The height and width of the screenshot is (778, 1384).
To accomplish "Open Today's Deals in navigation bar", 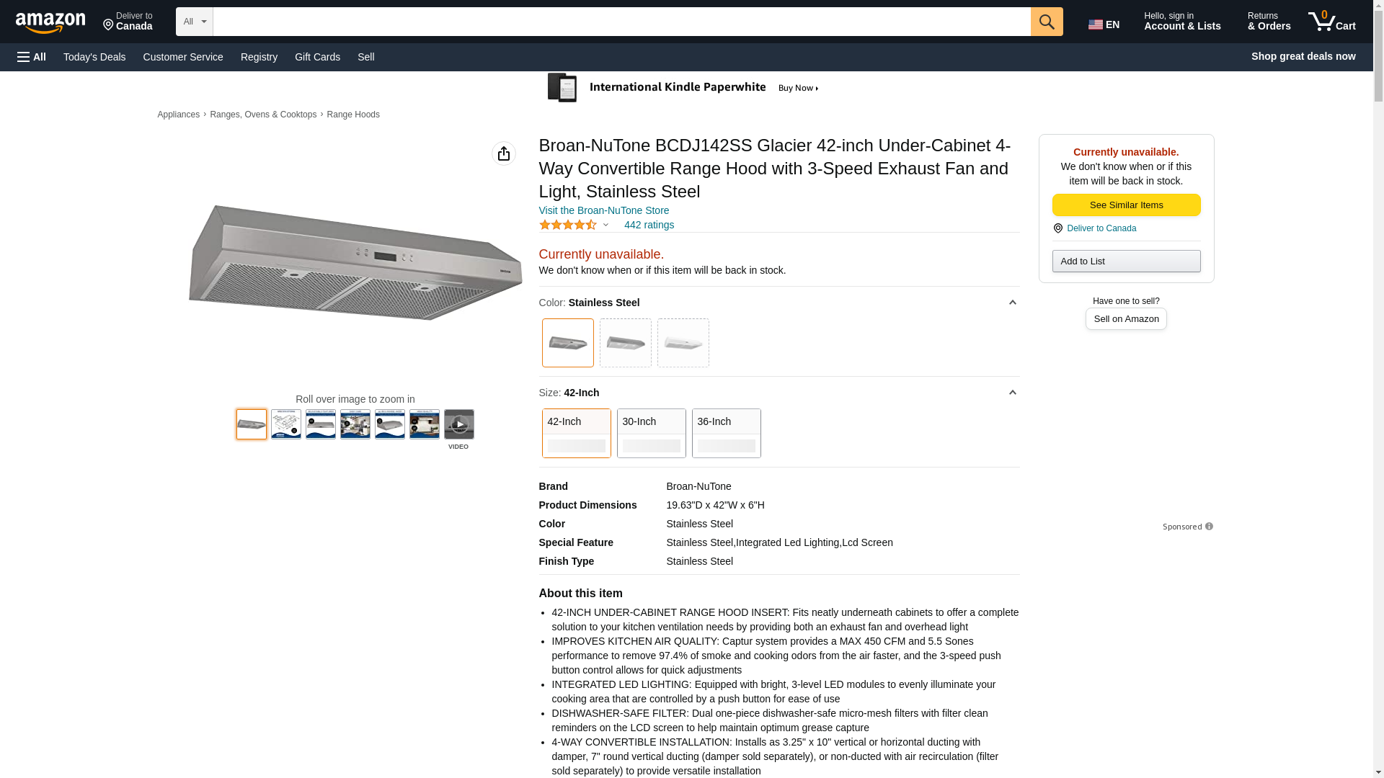I will pyautogui.click(x=94, y=57).
